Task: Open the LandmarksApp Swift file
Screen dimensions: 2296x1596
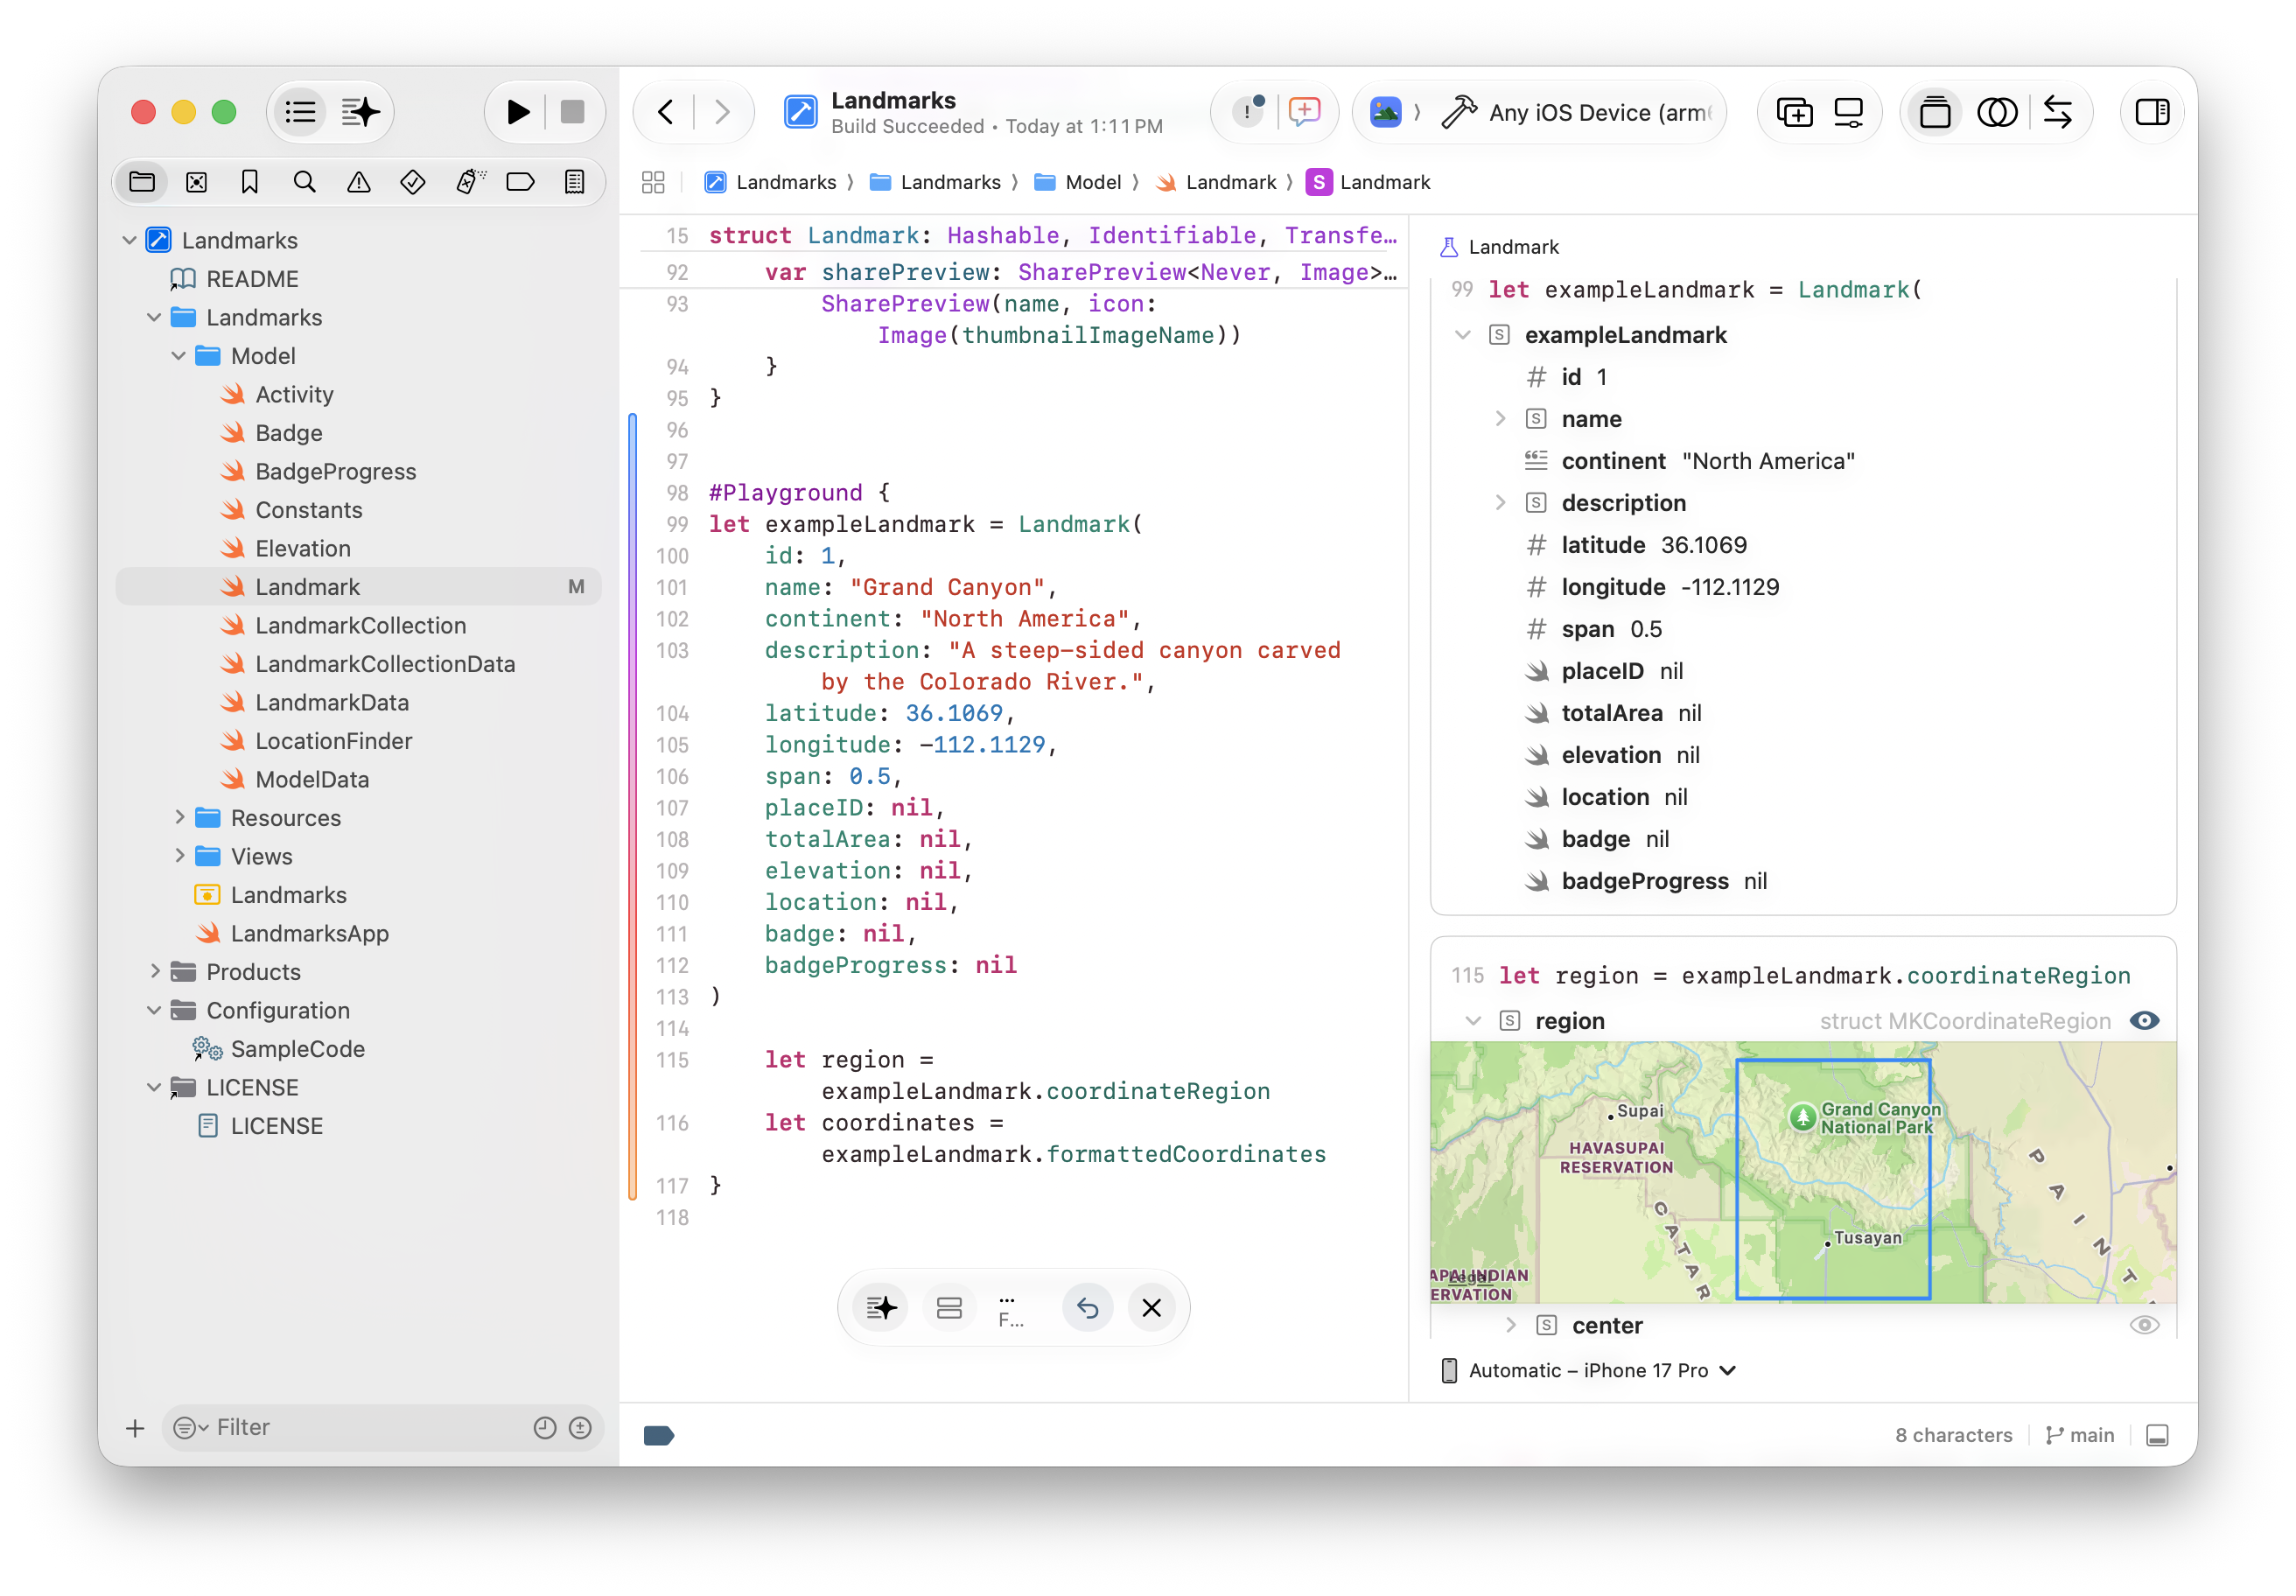Action: 309,934
